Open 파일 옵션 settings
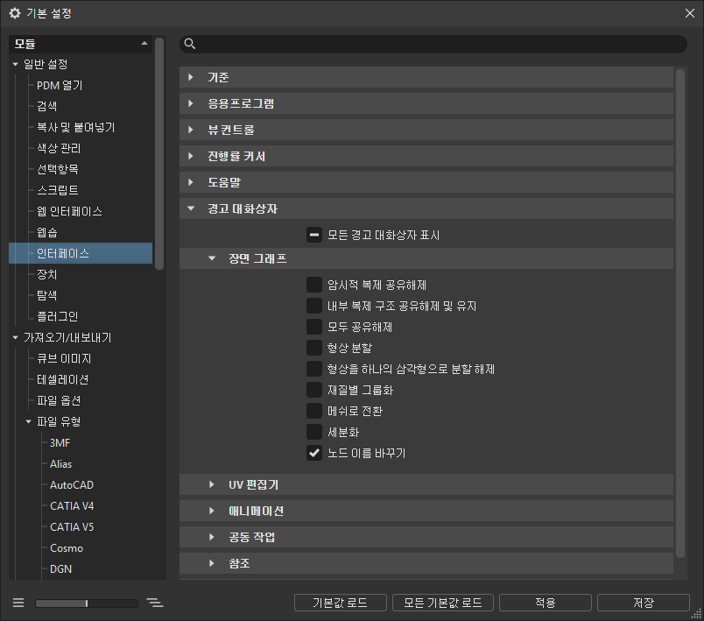This screenshot has height=621, width=704. [x=59, y=400]
